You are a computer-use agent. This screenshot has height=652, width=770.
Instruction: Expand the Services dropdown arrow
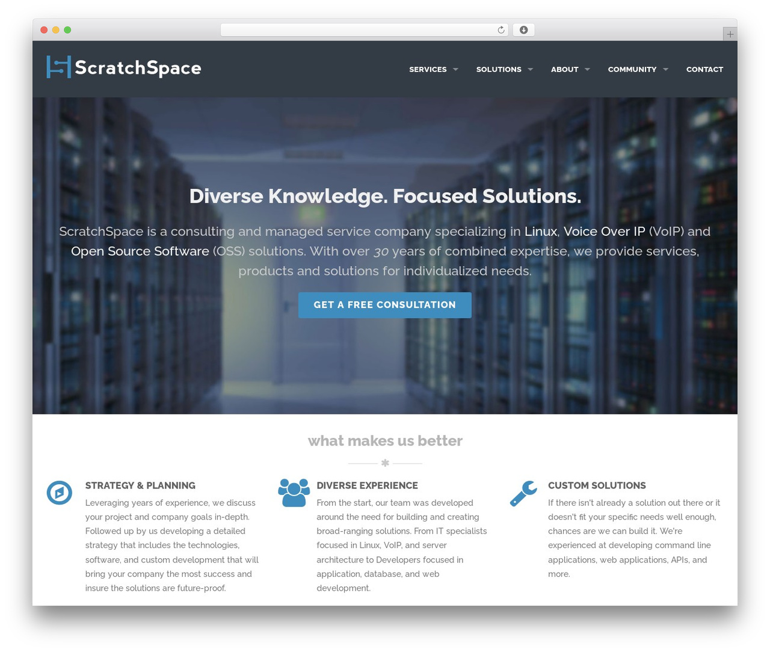[455, 70]
